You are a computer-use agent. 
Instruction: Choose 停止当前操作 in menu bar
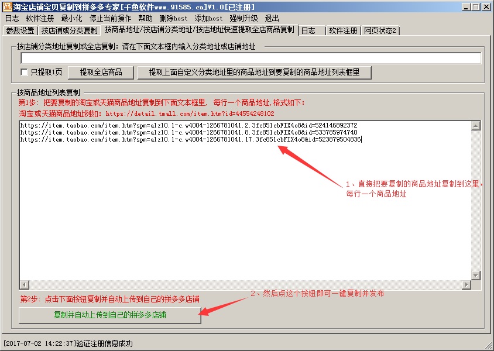click(x=110, y=18)
